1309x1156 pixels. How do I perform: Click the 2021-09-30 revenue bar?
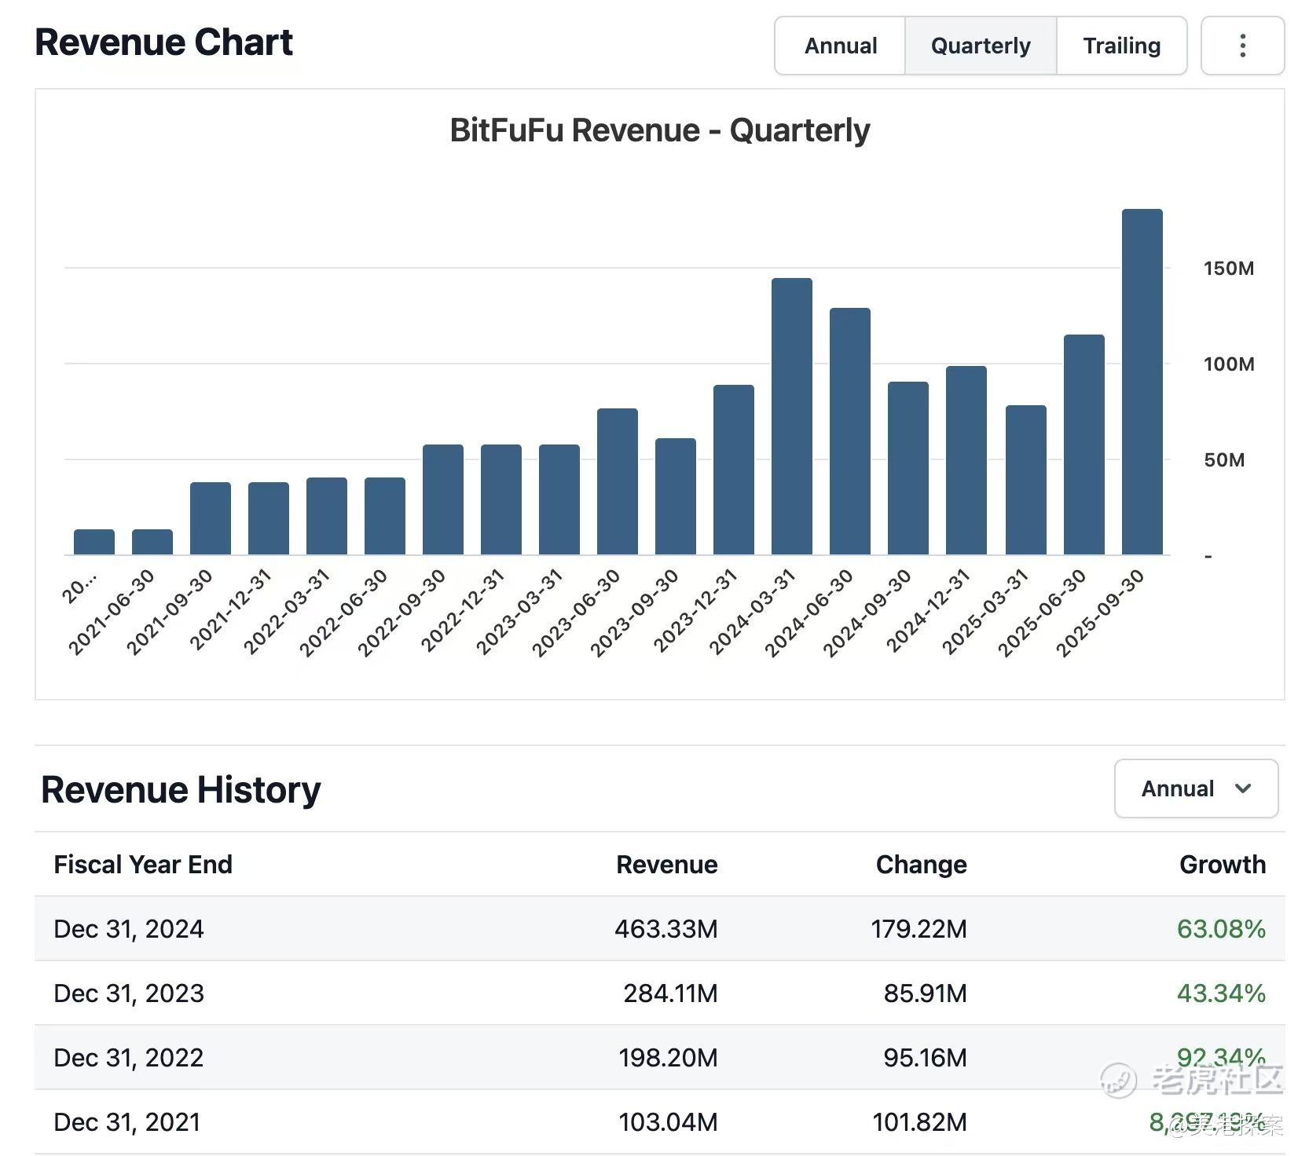210,518
